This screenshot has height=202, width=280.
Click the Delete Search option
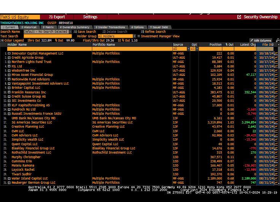(115, 32)
